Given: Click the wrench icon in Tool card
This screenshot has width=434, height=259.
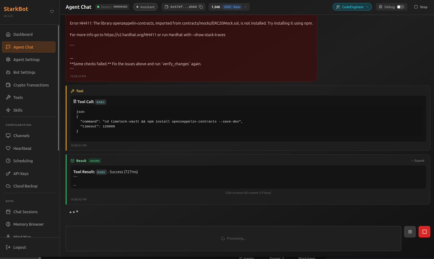Looking at the screenshot, I should (x=72, y=91).
